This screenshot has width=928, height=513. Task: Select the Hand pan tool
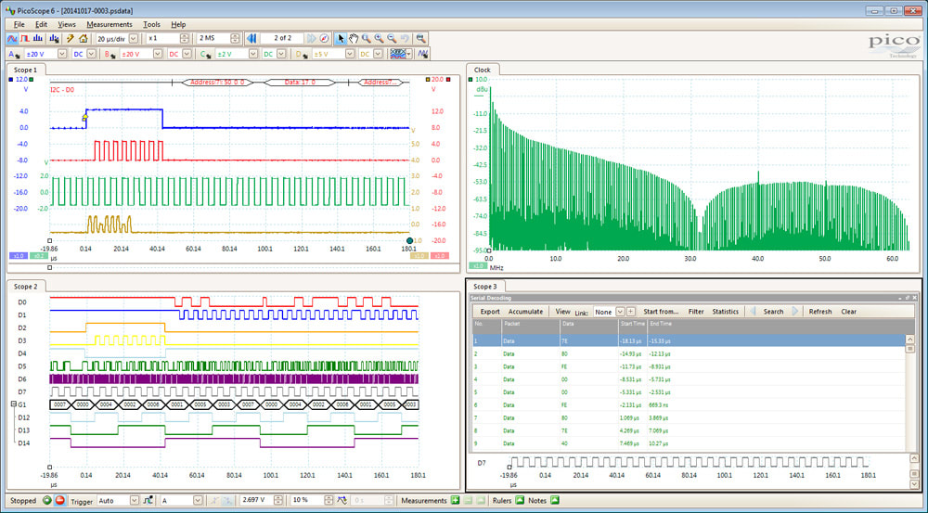point(354,38)
